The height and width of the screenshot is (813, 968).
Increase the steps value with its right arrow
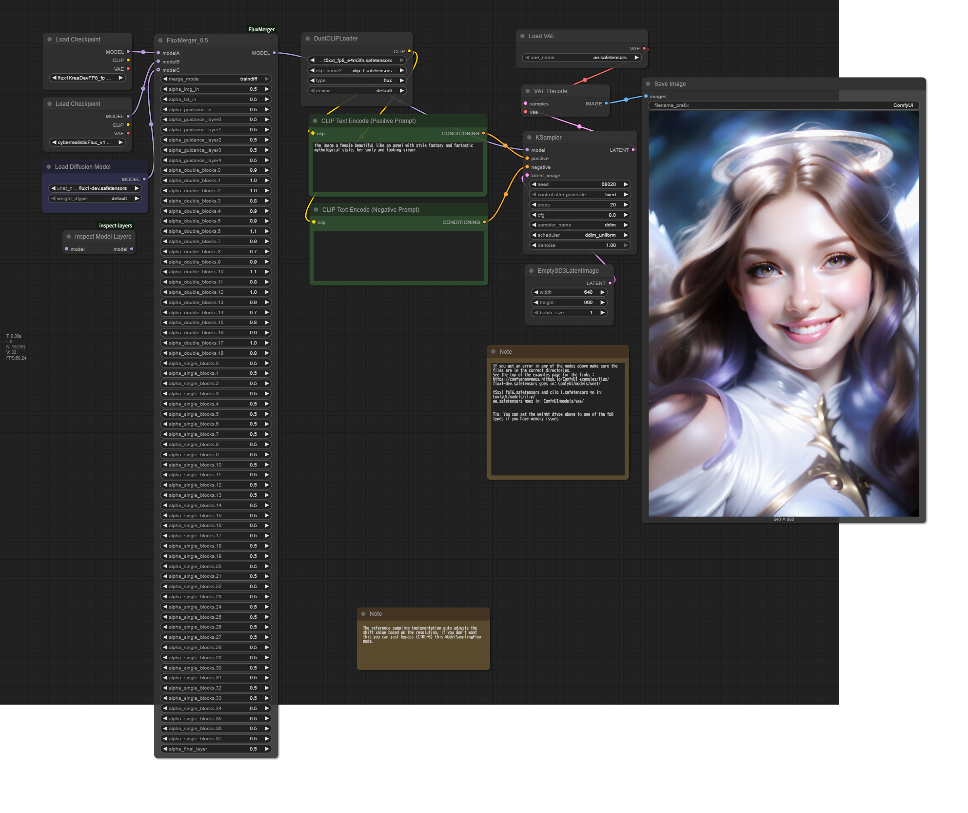pos(626,205)
